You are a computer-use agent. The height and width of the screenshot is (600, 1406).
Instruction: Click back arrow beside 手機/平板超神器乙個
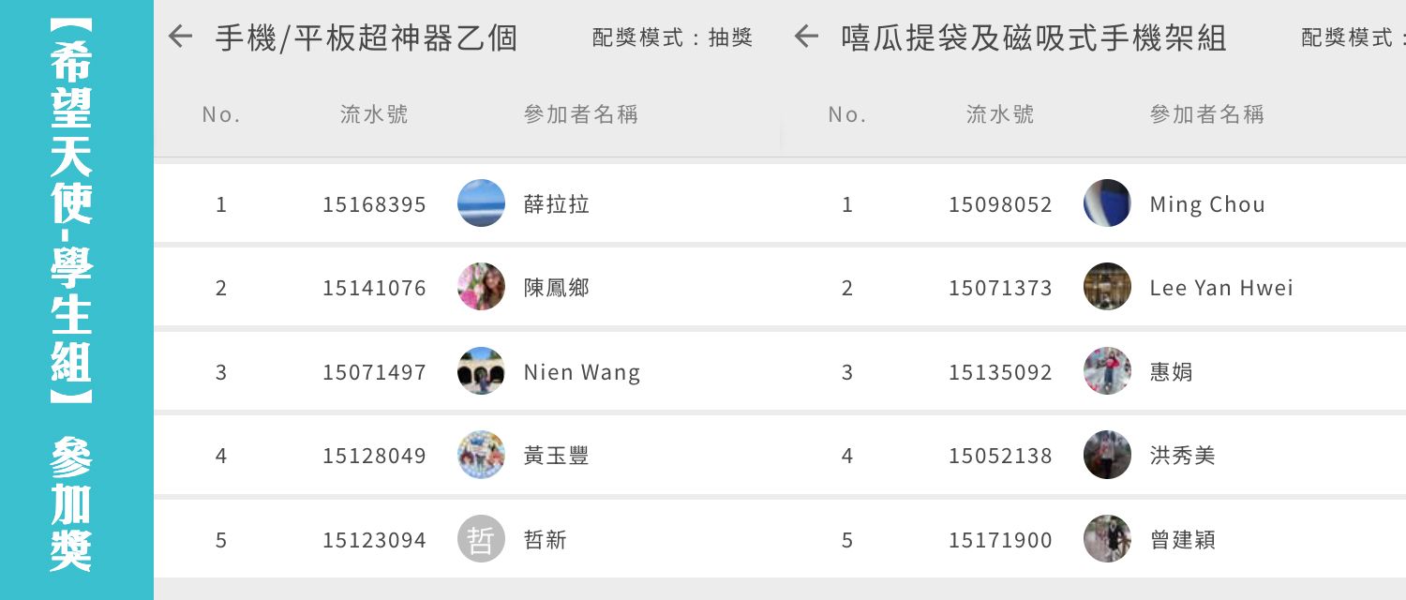click(x=180, y=37)
